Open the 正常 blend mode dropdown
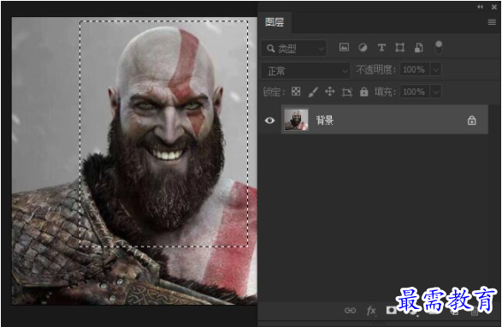 [x=305, y=70]
